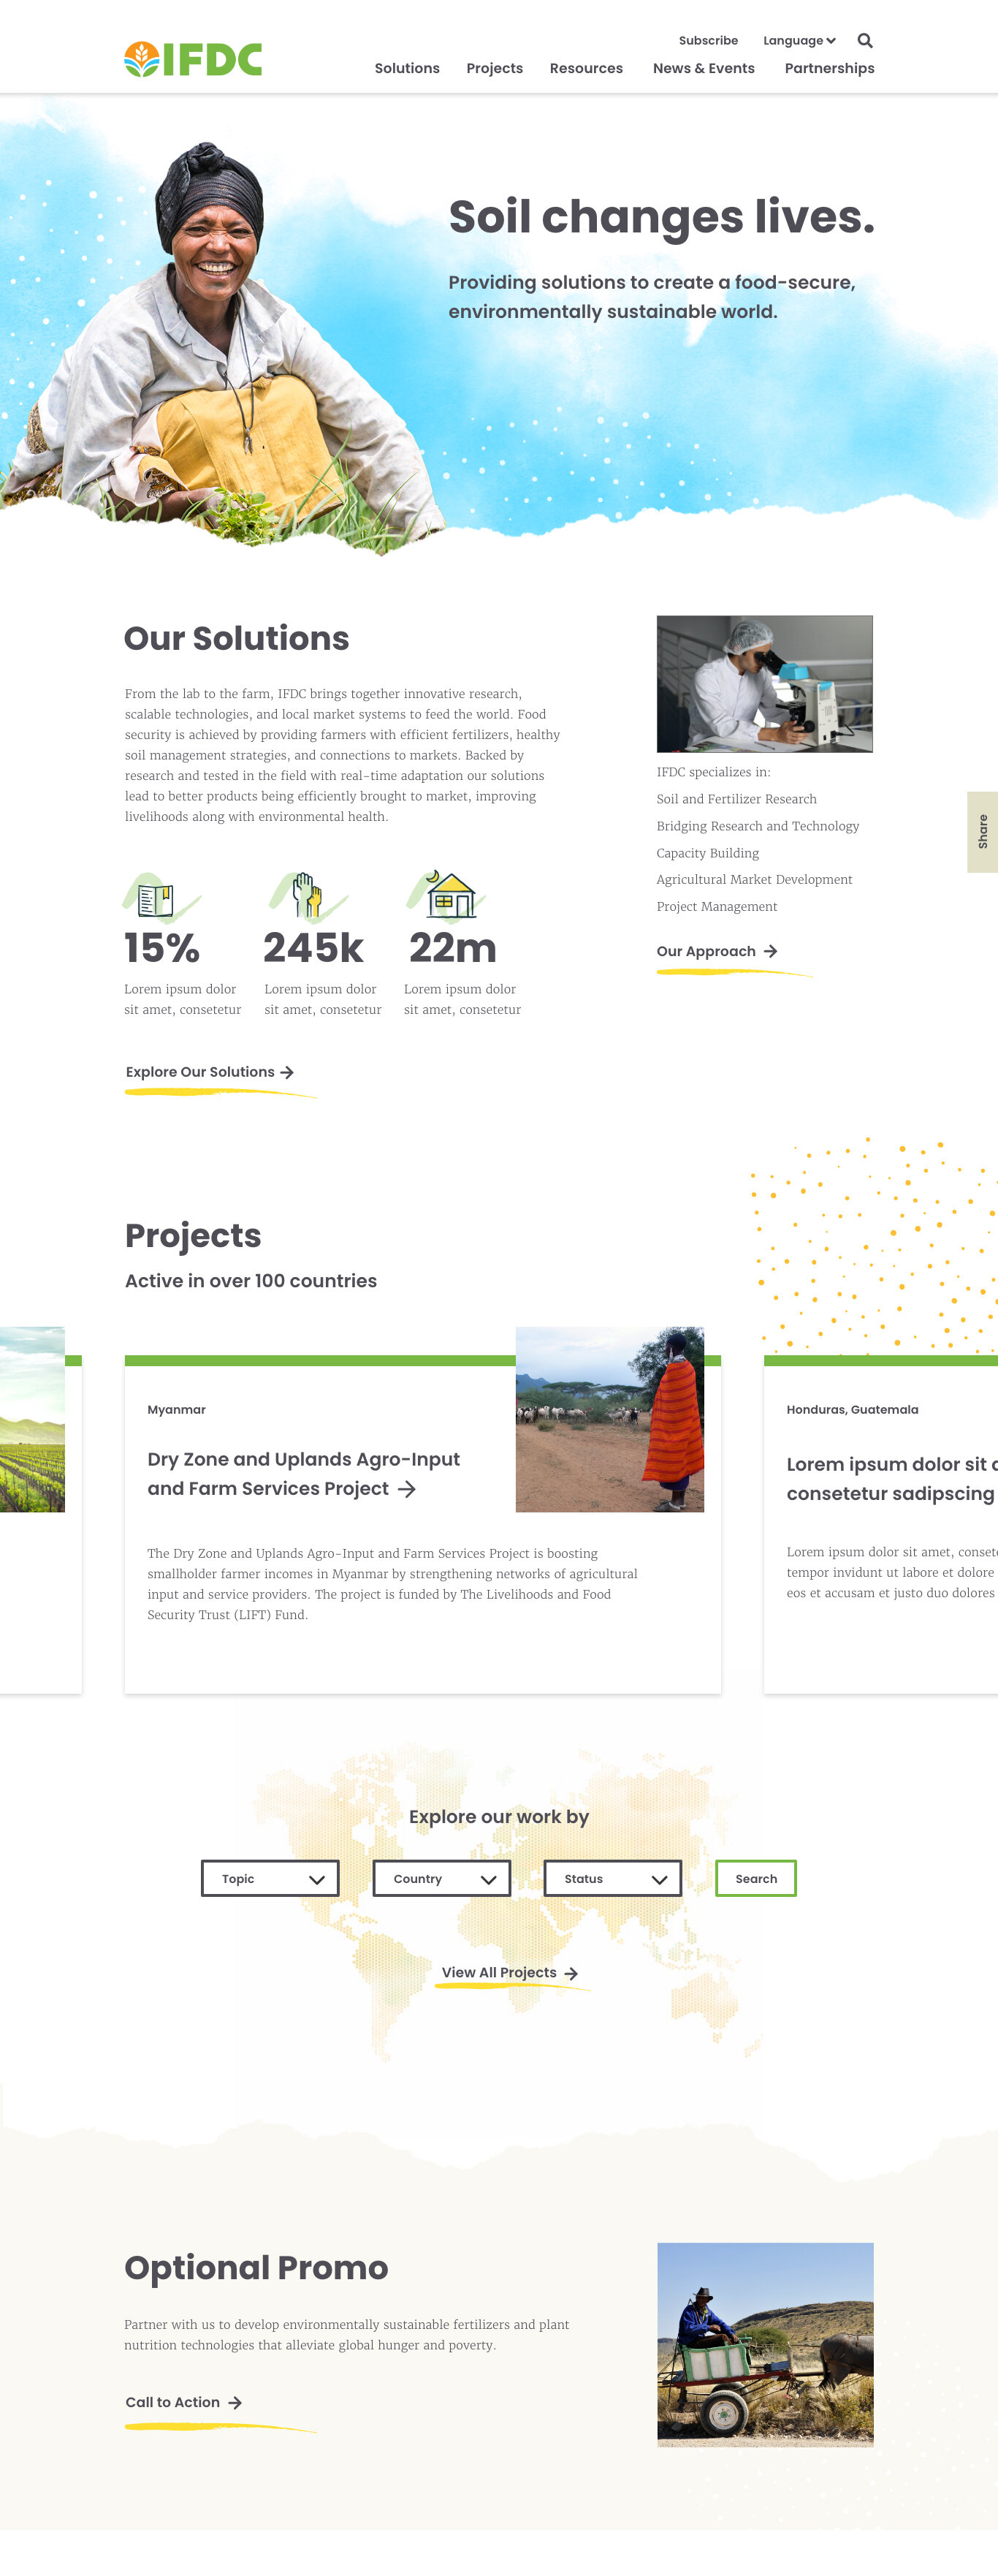
Task: Open the Partnerships menu
Action: [x=829, y=68]
